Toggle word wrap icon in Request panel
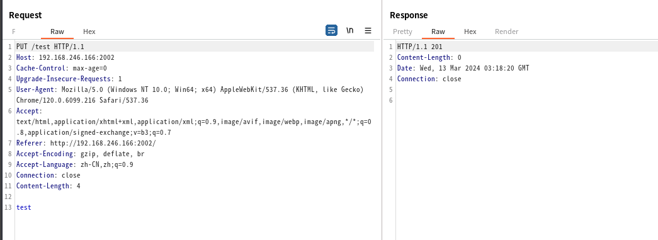Image resolution: width=658 pixels, height=240 pixels. [x=331, y=31]
